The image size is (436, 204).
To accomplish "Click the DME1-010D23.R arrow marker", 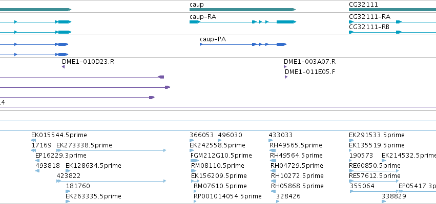I will [64, 67].
